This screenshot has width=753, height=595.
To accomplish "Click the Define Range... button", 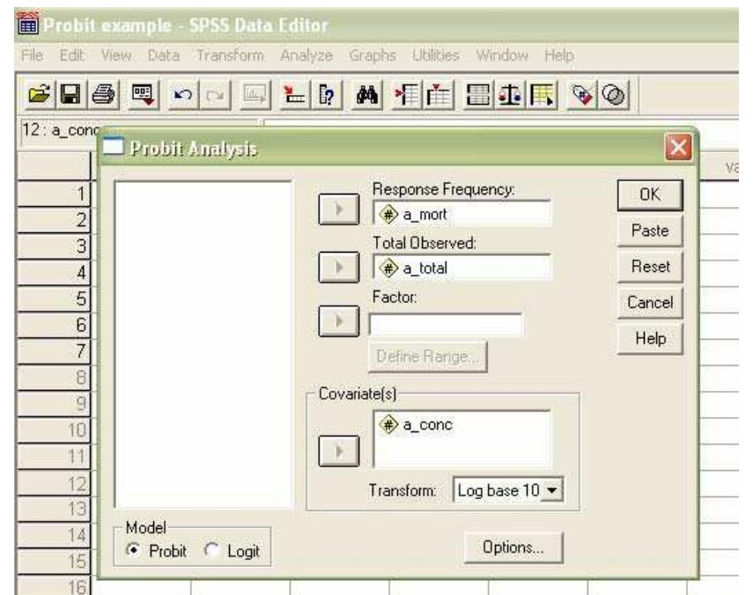I will (427, 357).
